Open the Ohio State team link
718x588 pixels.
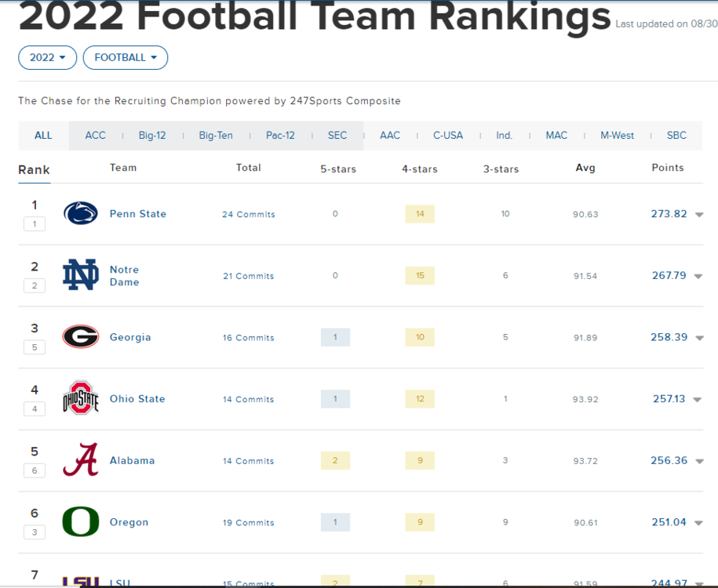137,398
